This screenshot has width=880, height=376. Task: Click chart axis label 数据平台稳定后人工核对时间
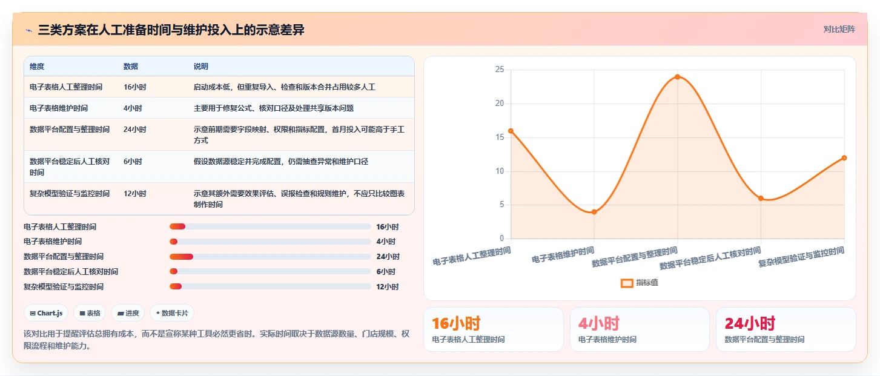(710, 258)
